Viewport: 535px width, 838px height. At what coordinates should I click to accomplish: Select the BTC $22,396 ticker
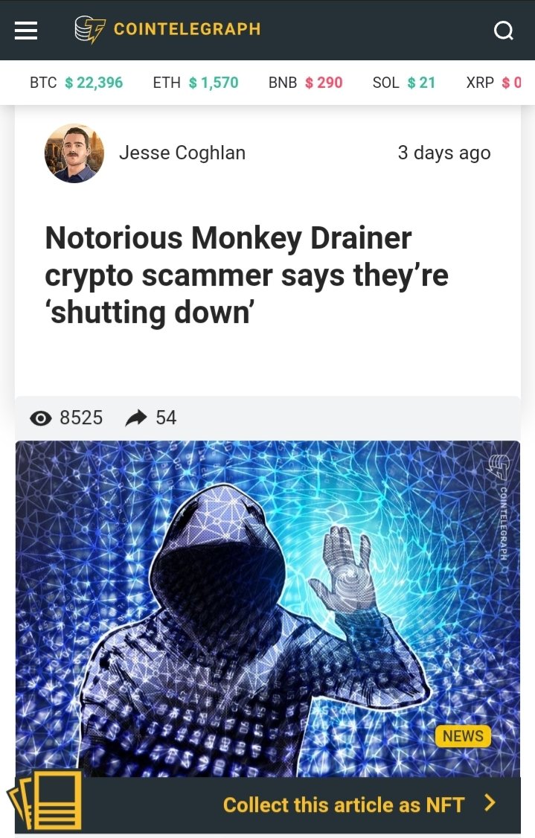[77, 83]
